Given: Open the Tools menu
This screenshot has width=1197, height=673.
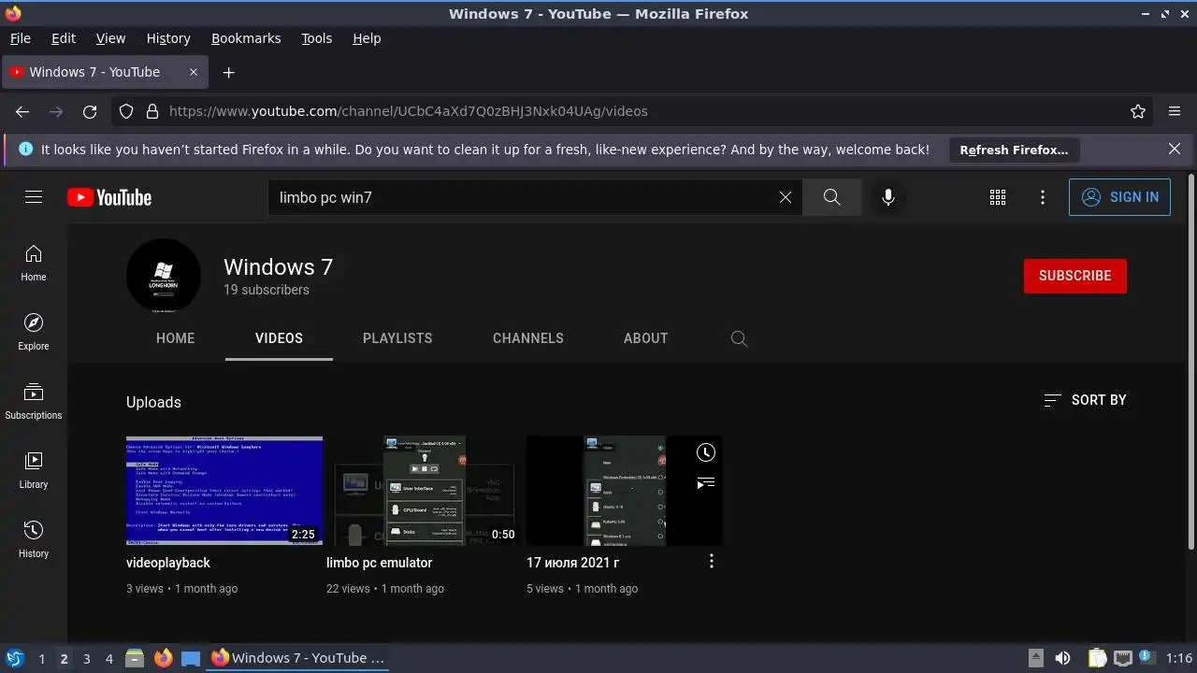Looking at the screenshot, I should pos(316,38).
